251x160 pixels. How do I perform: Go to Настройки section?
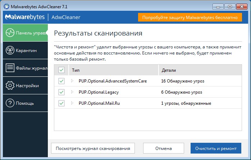25,85
